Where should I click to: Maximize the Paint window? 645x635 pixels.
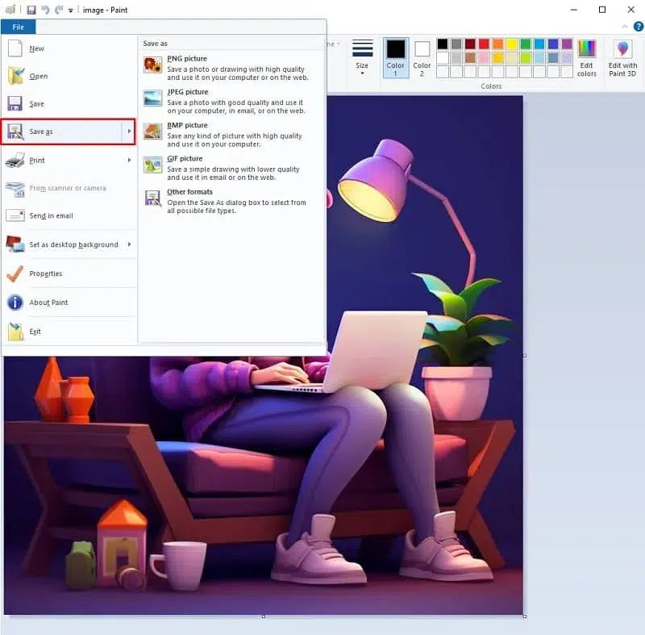tap(602, 10)
